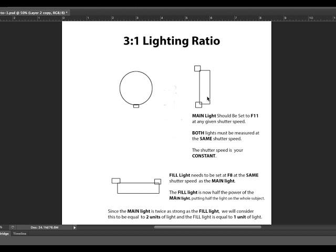This screenshot has width=336, height=252.
Task: Click 'The shutter speed is your' line
Action: tap(217, 150)
